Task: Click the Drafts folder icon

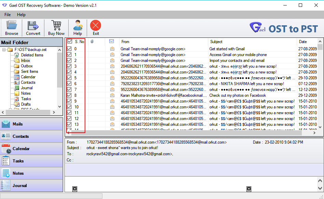Action: [16, 104]
